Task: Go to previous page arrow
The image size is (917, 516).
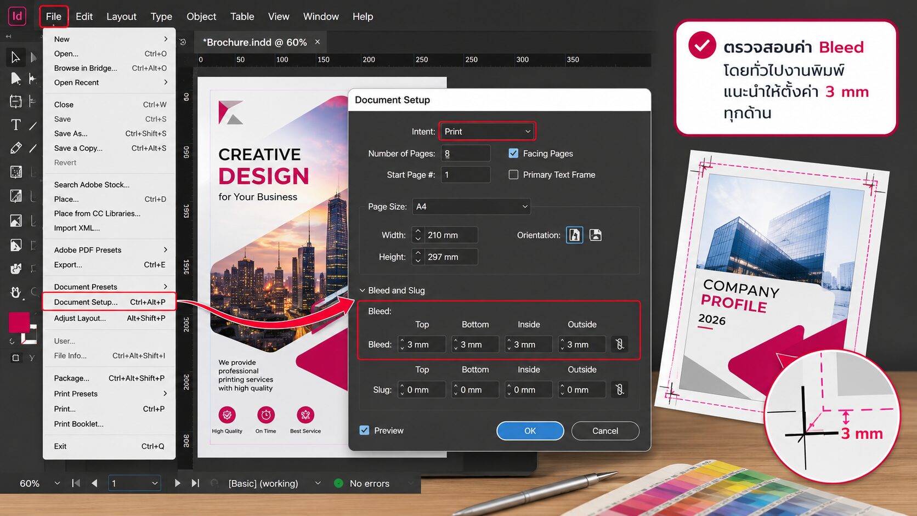Action: point(94,483)
